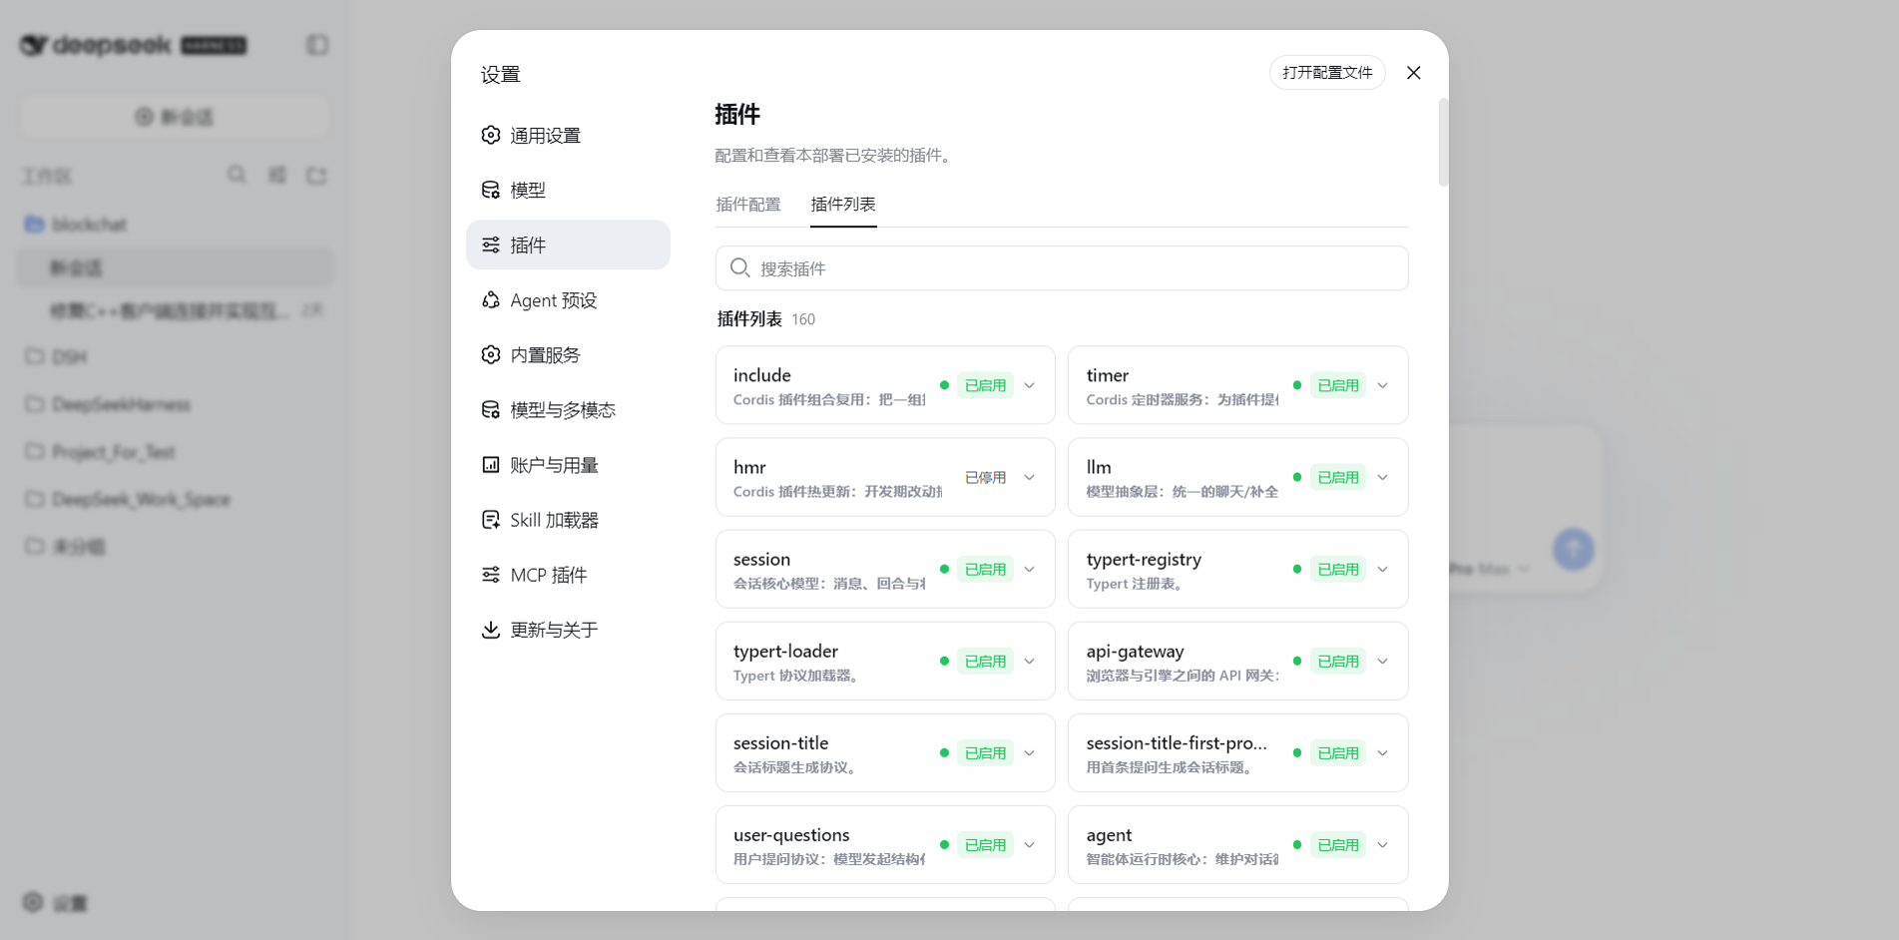Open 模型与多模态 section
Image resolution: width=1899 pixels, height=940 pixels.
(x=568, y=410)
